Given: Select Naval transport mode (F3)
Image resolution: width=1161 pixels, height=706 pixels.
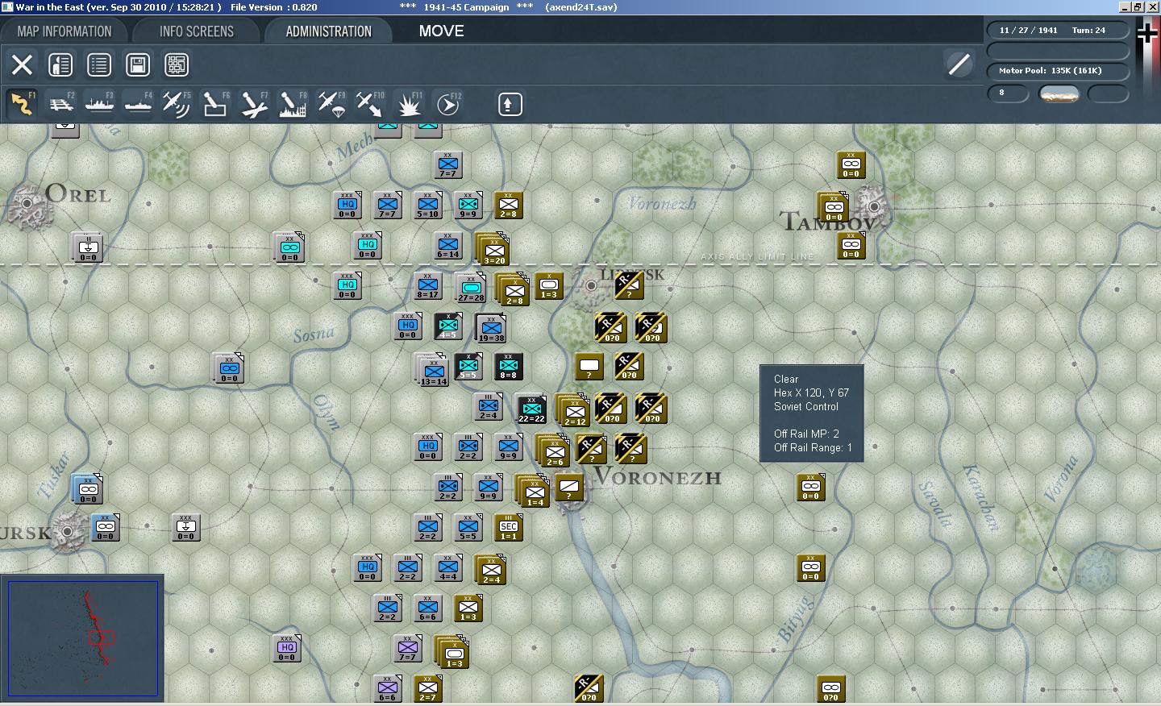Looking at the screenshot, I should tap(100, 104).
